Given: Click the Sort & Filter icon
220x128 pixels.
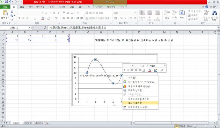Looking at the screenshot, I should click(206, 13).
